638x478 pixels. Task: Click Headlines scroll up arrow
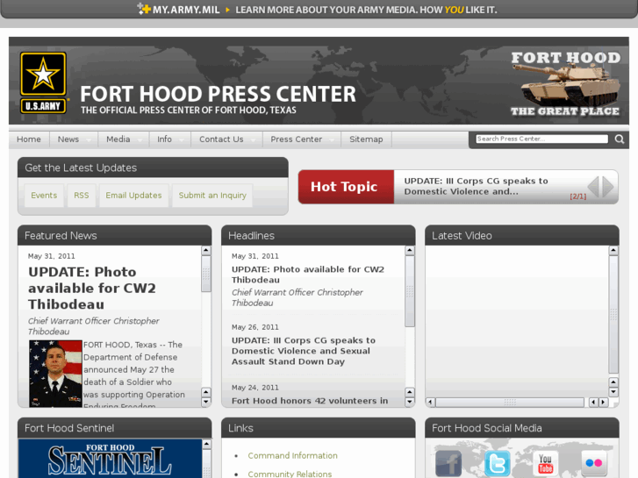click(x=410, y=251)
